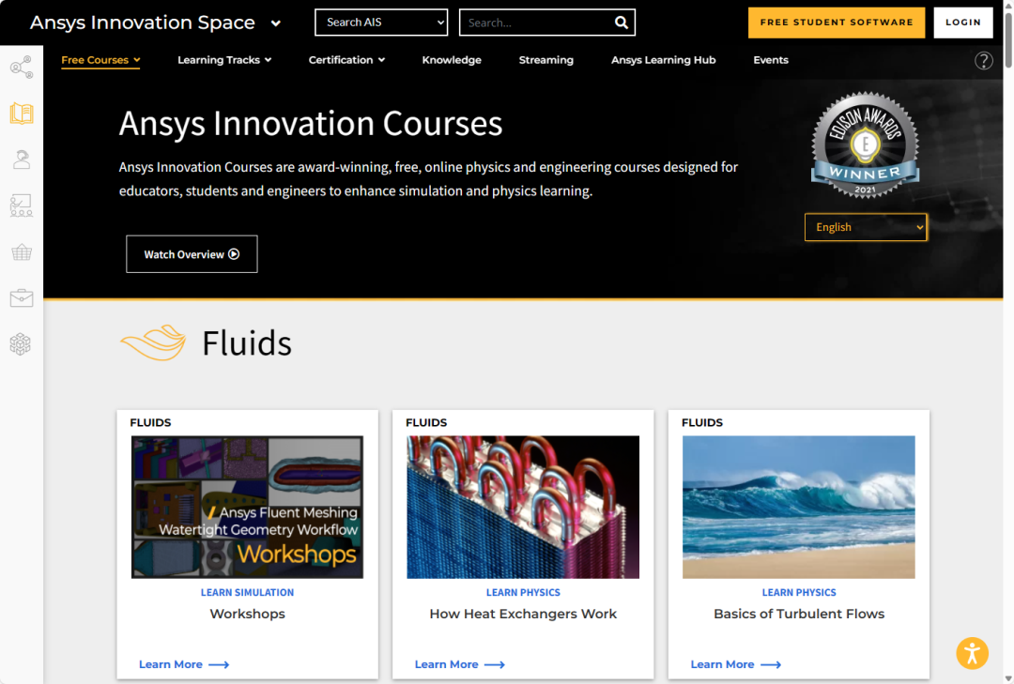This screenshot has height=684, width=1014.
Task: Click the Watch Overview button
Action: click(192, 254)
